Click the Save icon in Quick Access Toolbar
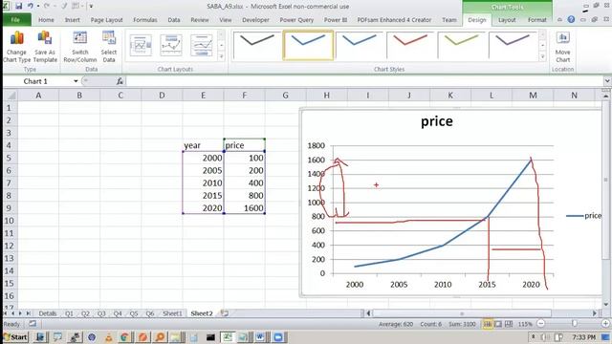This screenshot has width=612, height=344. [18, 6]
